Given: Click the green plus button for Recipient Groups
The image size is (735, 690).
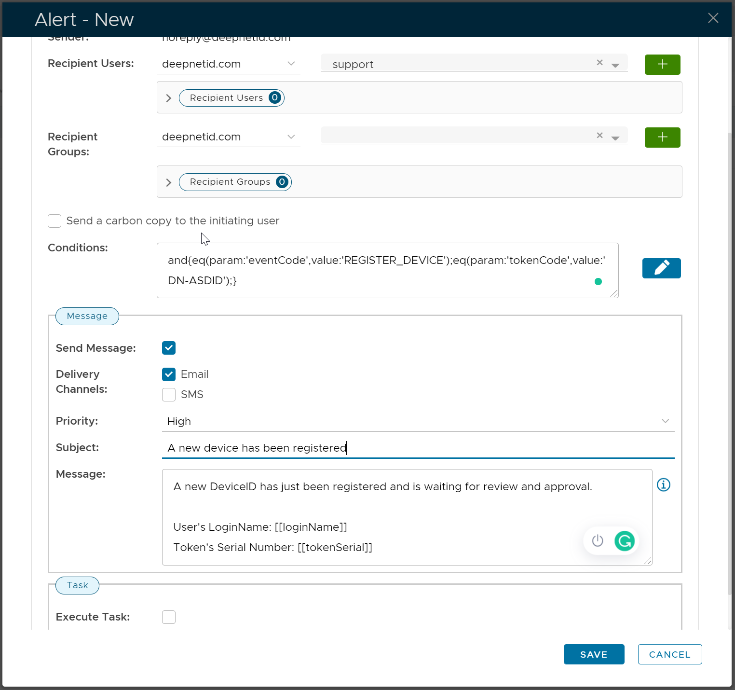Looking at the screenshot, I should 662,138.
